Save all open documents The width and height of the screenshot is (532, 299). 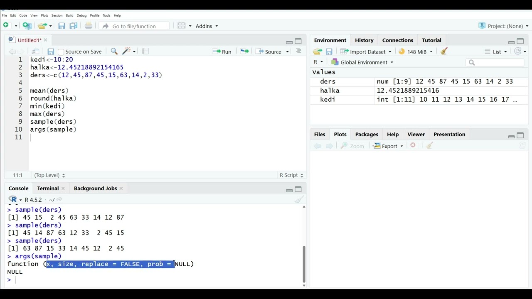click(x=74, y=26)
